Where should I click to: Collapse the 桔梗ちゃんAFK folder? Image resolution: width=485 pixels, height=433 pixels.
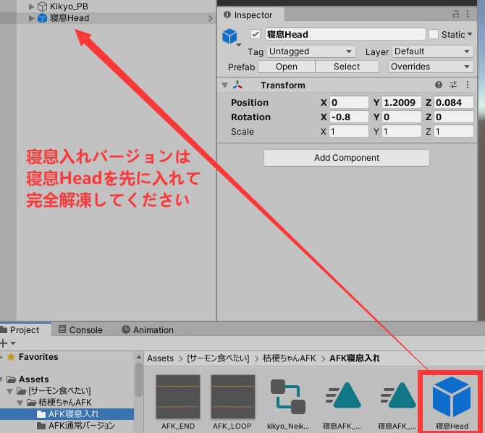click(20, 403)
